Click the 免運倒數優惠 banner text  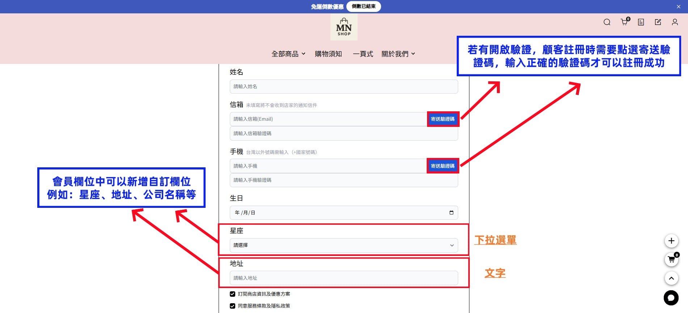click(x=327, y=7)
